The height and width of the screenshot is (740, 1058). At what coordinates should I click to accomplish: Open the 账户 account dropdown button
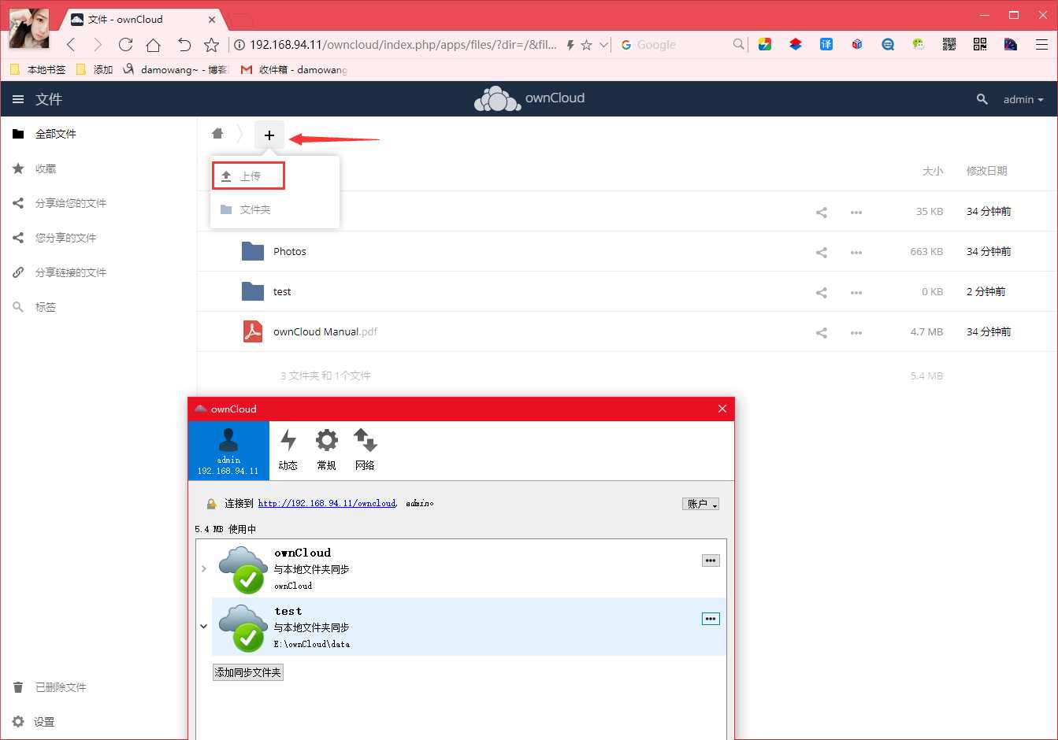coord(700,504)
